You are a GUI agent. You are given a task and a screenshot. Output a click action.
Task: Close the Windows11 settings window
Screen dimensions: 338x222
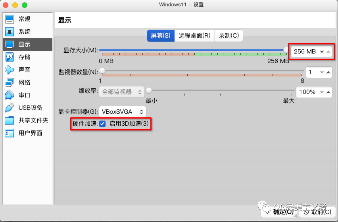click(x=6, y=5)
